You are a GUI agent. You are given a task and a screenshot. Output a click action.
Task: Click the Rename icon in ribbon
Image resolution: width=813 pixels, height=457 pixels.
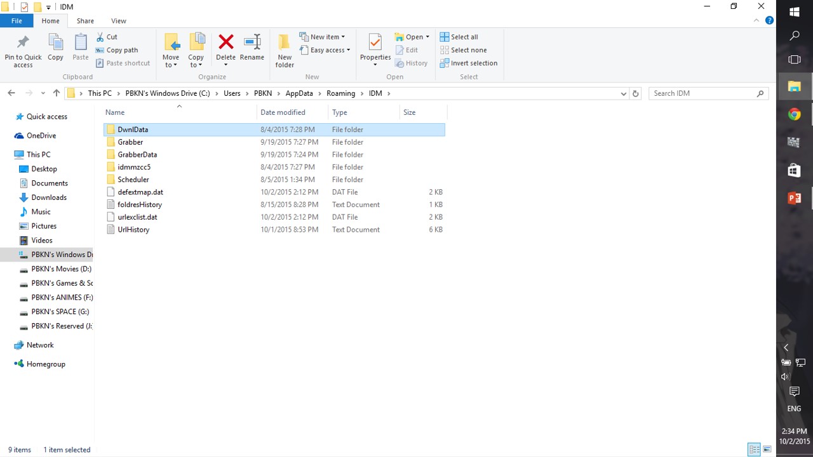[x=252, y=43]
